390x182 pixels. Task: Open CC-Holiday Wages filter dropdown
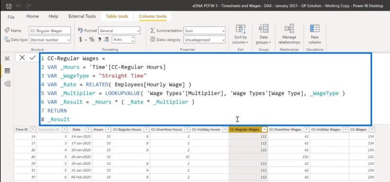point(345,129)
